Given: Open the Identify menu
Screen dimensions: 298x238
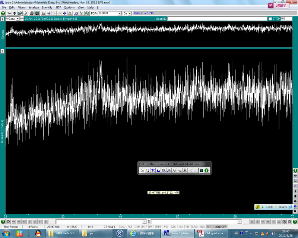Looking at the screenshot, I should click(47, 7).
